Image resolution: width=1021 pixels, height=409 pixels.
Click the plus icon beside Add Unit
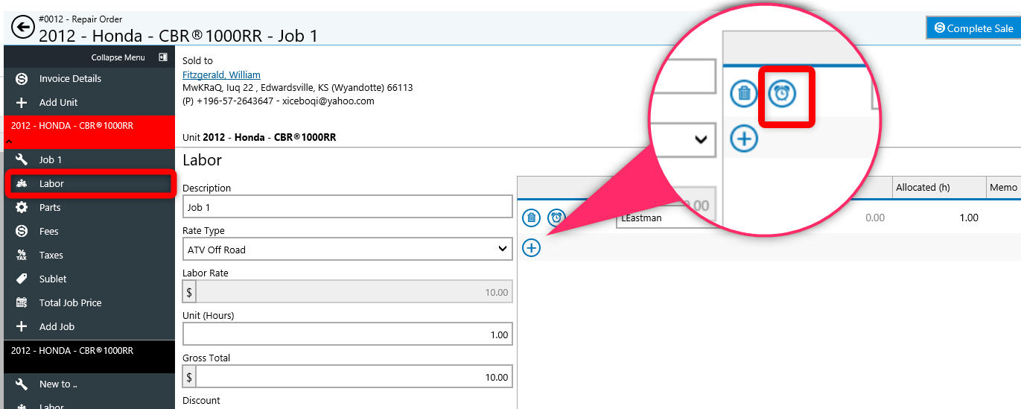click(x=22, y=102)
